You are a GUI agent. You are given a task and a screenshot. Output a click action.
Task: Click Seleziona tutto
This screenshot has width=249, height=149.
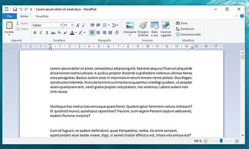click(x=188, y=34)
